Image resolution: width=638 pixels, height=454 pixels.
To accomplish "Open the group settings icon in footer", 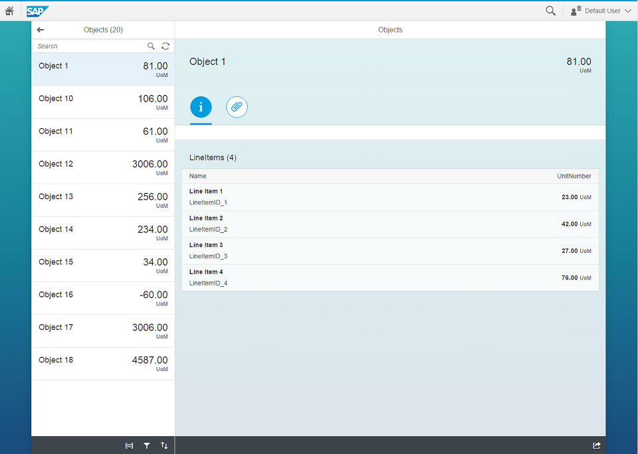I will pyautogui.click(x=129, y=445).
